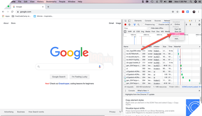Click the location icon in the address bar
This screenshot has height=116, width=202.
point(173,12)
